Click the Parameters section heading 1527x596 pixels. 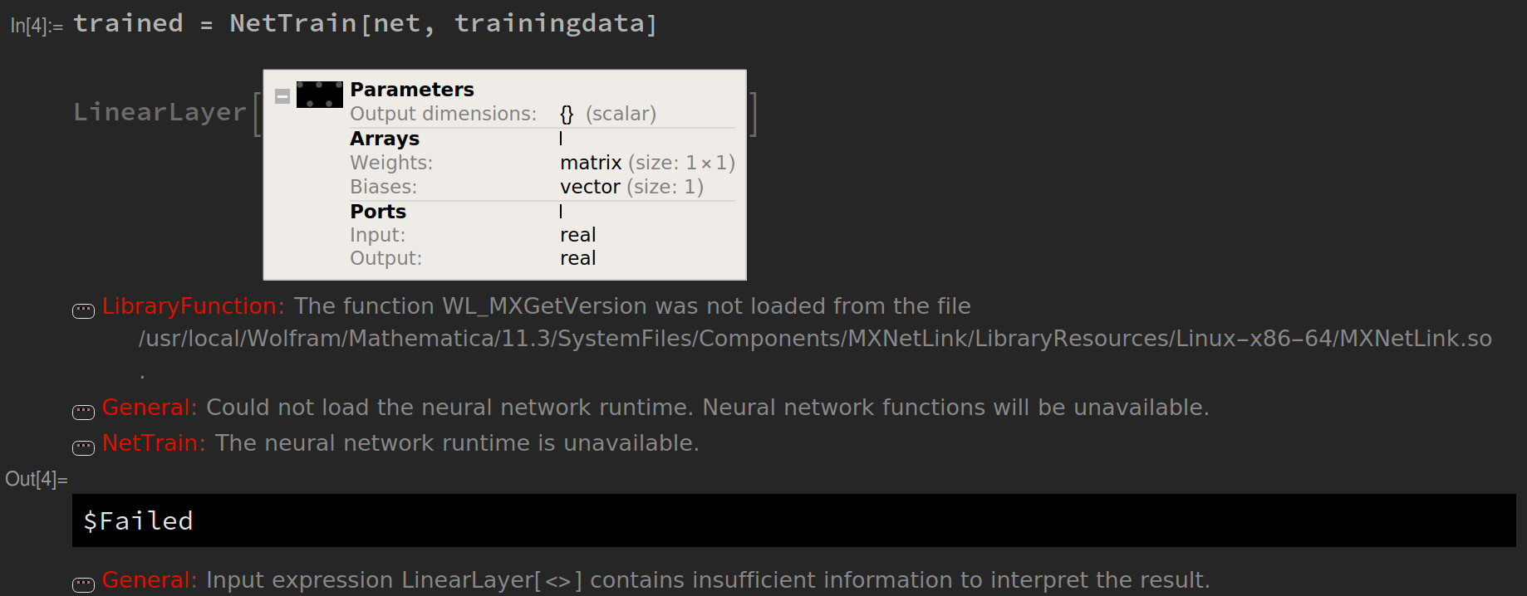[x=412, y=90]
